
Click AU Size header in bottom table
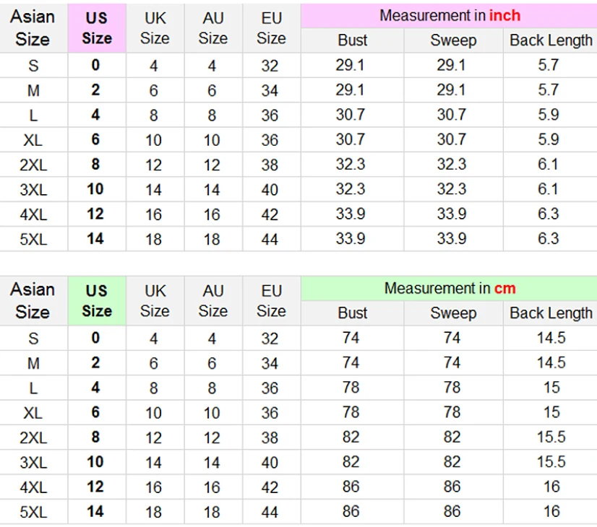pos(212,301)
